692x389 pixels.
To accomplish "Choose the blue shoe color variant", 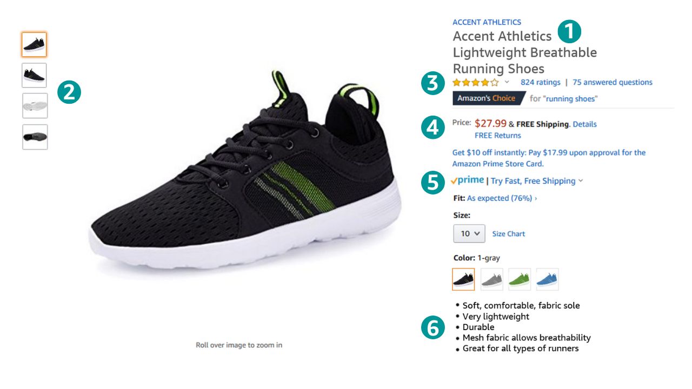I will pyautogui.click(x=547, y=279).
